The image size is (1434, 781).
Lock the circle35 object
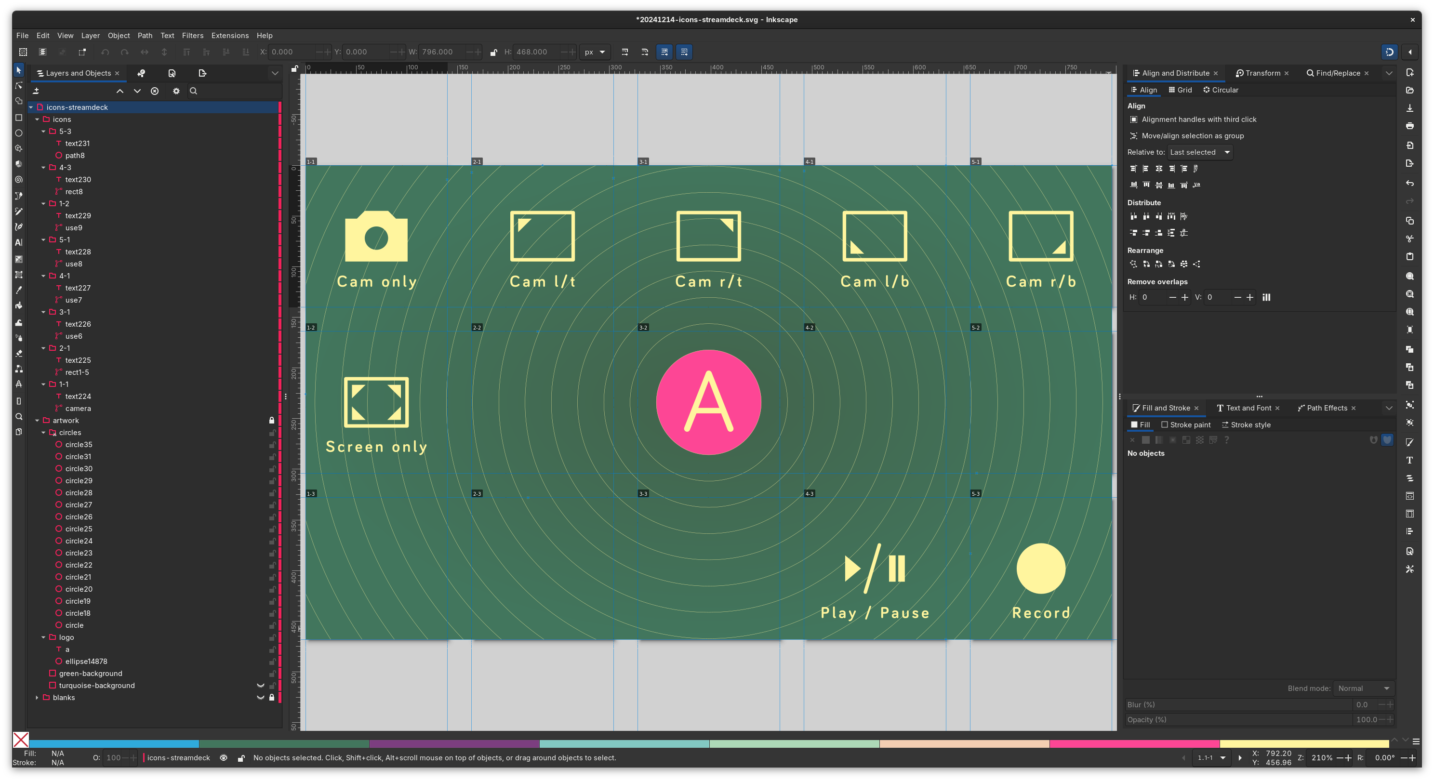[x=272, y=445]
